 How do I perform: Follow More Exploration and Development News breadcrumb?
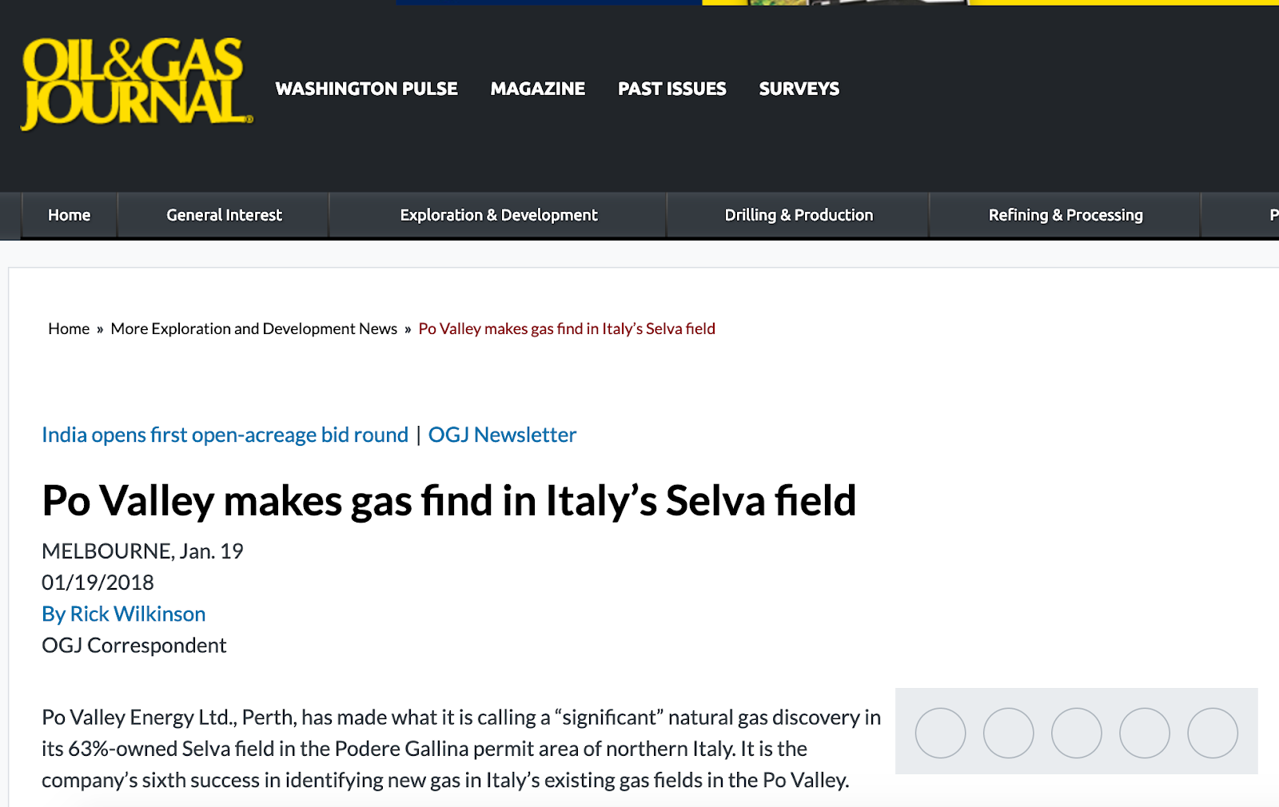254,328
